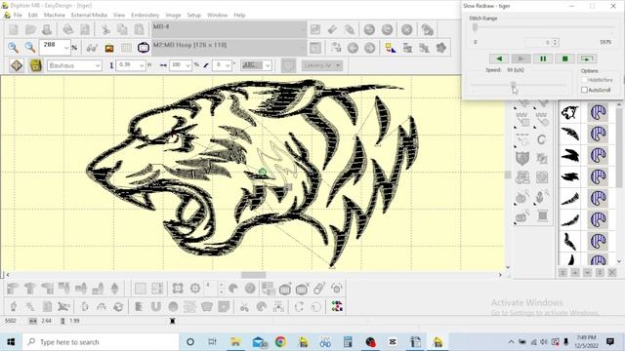Click the C-shaped tool in side panel
Viewport: 625px width, 351px height.
(x=541, y=139)
